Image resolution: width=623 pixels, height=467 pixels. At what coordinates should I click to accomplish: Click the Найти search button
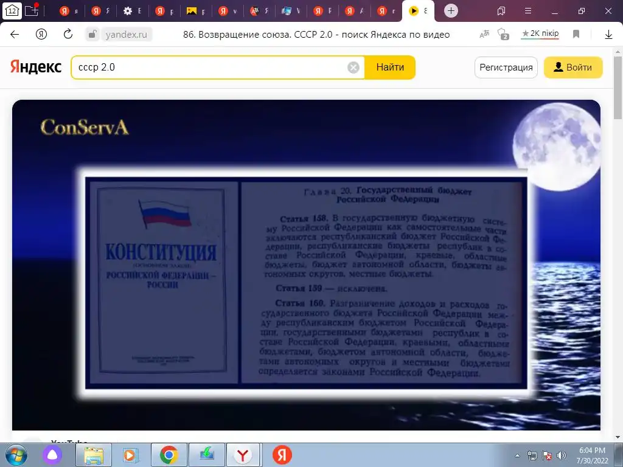390,67
